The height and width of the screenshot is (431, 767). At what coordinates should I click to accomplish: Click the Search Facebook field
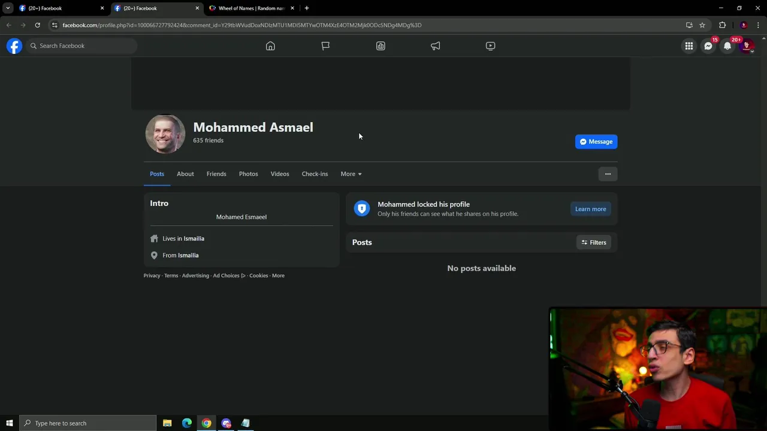coord(81,45)
